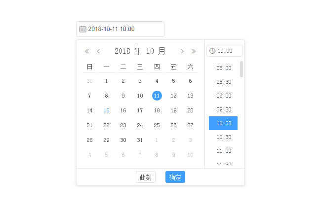Confirm selection with the 确定 button
The width and height of the screenshot is (321, 207).
175,177
